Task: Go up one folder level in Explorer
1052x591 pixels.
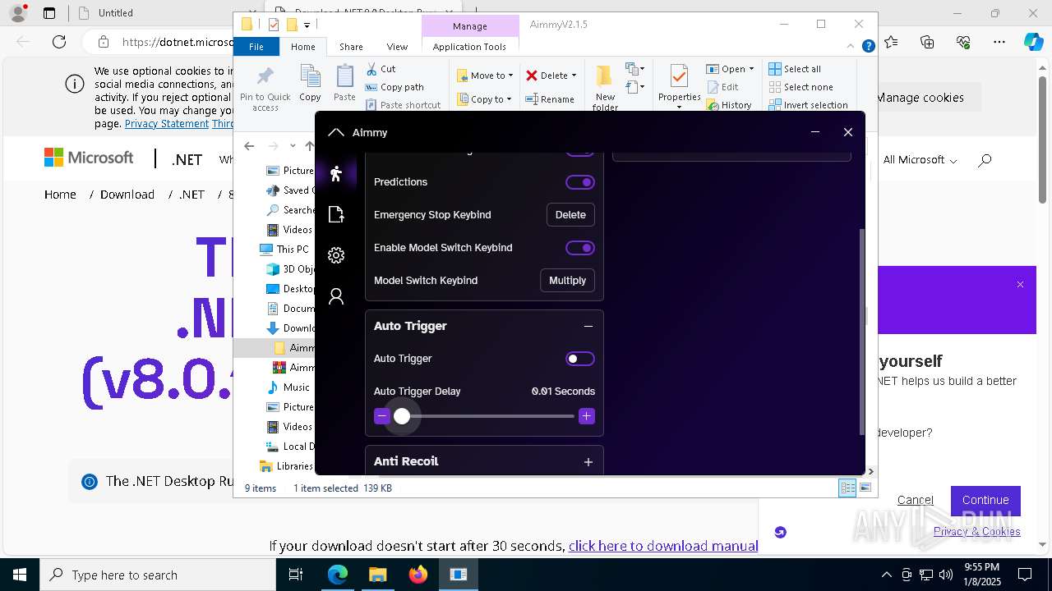Action: [x=309, y=146]
